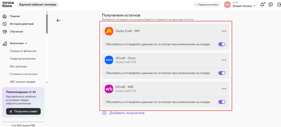The width and height of the screenshot is (281, 127).
Task: Click the plus circle icon for adding recipient
Action: point(104,113)
